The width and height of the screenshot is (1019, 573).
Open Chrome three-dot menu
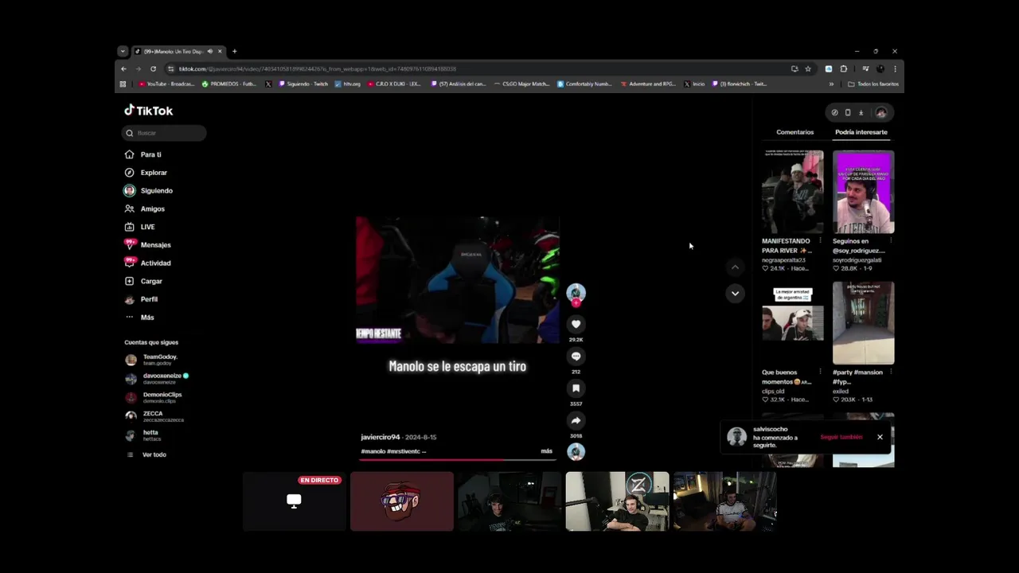point(895,69)
